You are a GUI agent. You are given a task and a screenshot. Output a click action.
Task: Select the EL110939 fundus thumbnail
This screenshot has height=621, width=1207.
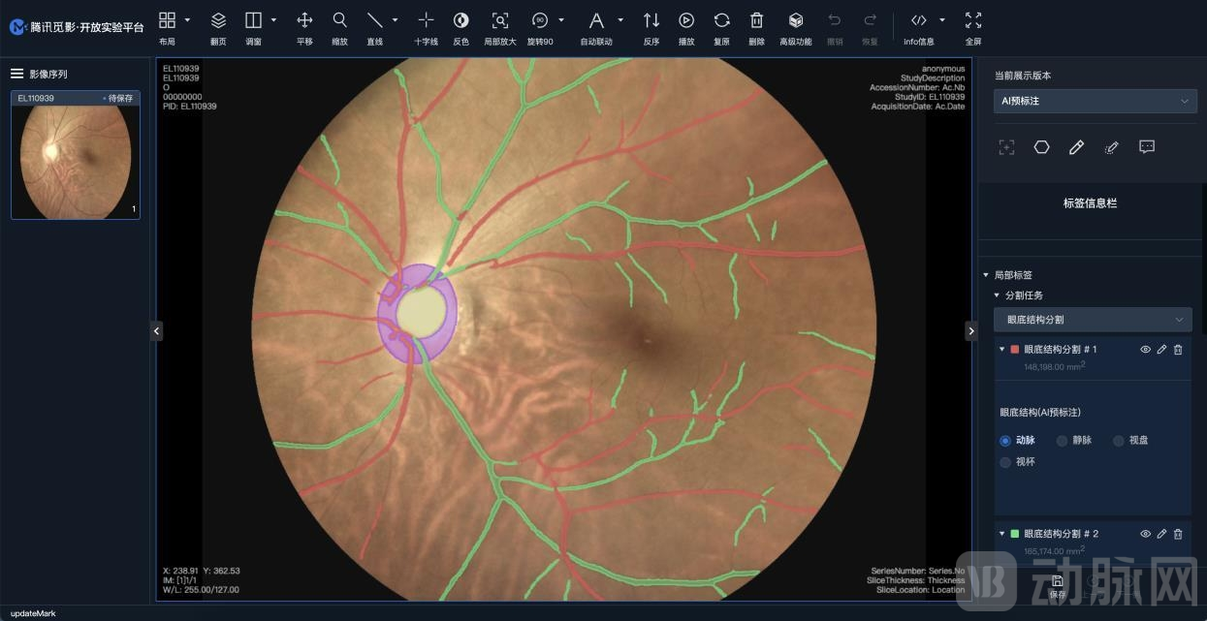tap(76, 160)
